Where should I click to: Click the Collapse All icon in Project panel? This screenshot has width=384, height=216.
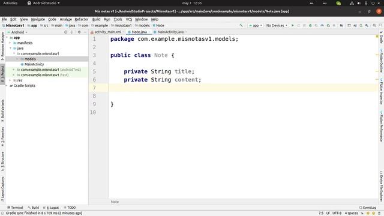[x=72, y=32]
